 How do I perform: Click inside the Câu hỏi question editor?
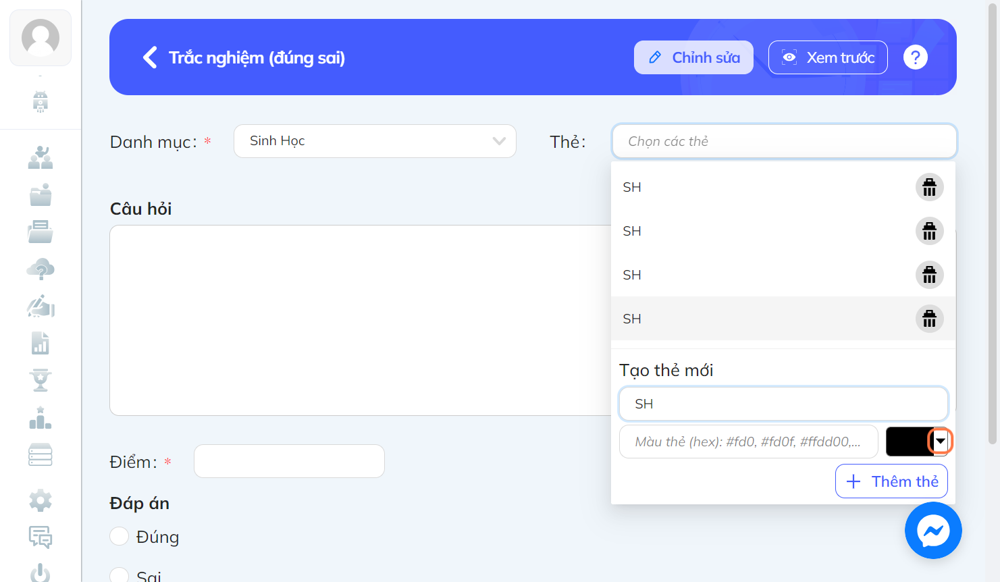(x=360, y=320)
